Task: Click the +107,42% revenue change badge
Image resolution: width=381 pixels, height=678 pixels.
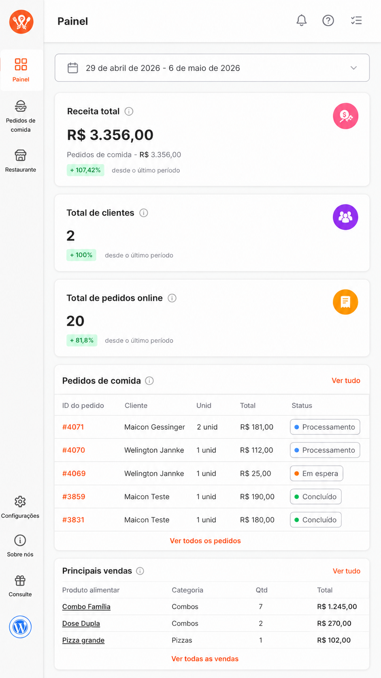Action: (x=85, y=170)
